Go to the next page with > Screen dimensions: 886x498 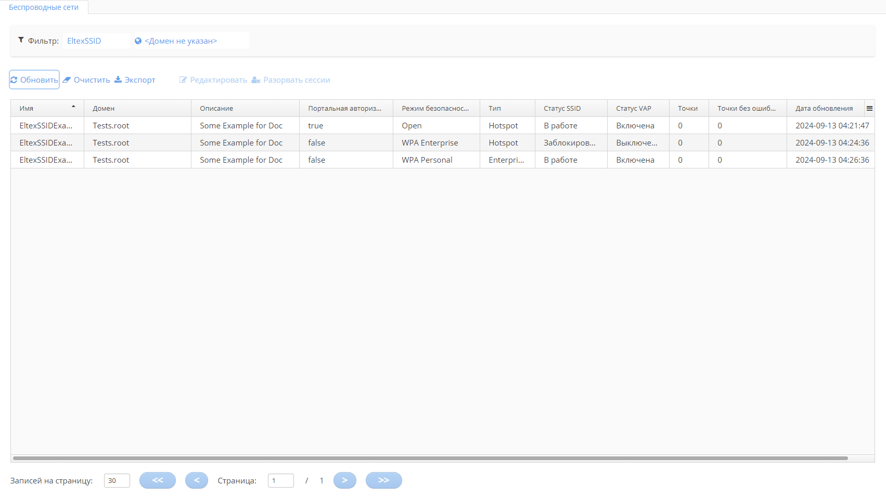point(344,480)
